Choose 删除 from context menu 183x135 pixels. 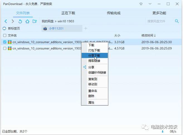point(95,96)
